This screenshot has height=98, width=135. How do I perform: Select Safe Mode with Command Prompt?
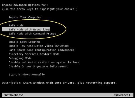click(32, 34)
